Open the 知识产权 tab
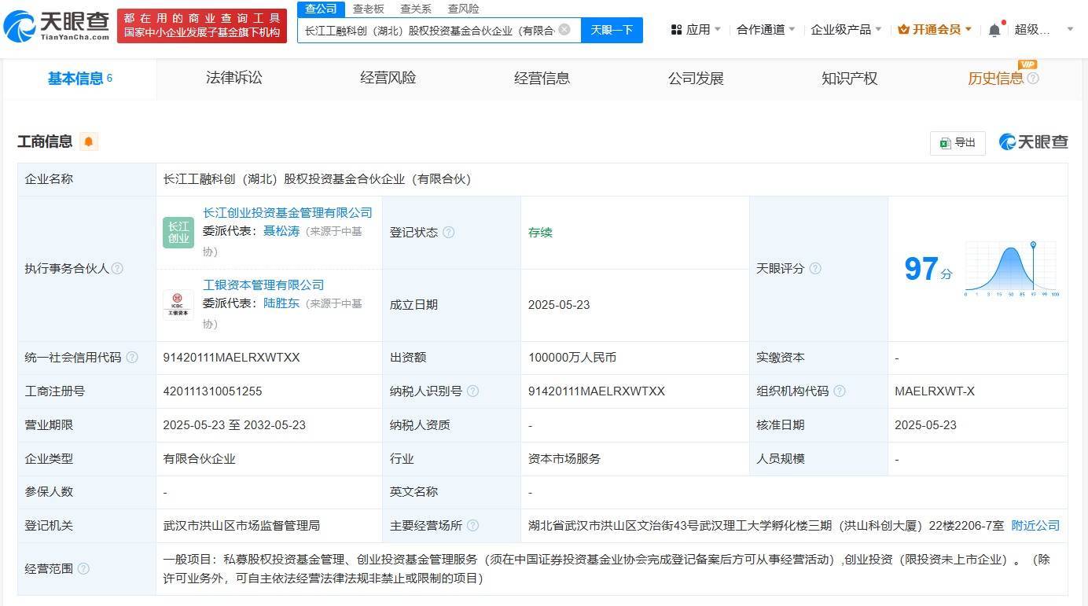 coord(849,78)
